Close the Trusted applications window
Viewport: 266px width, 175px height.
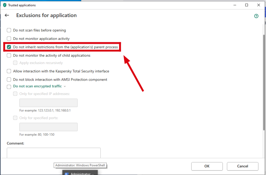[x=259, y=5]
